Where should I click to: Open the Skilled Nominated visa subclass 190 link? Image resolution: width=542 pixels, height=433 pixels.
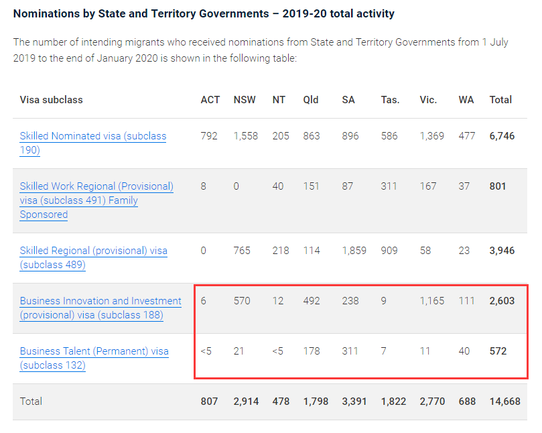(x=92, y=136)
